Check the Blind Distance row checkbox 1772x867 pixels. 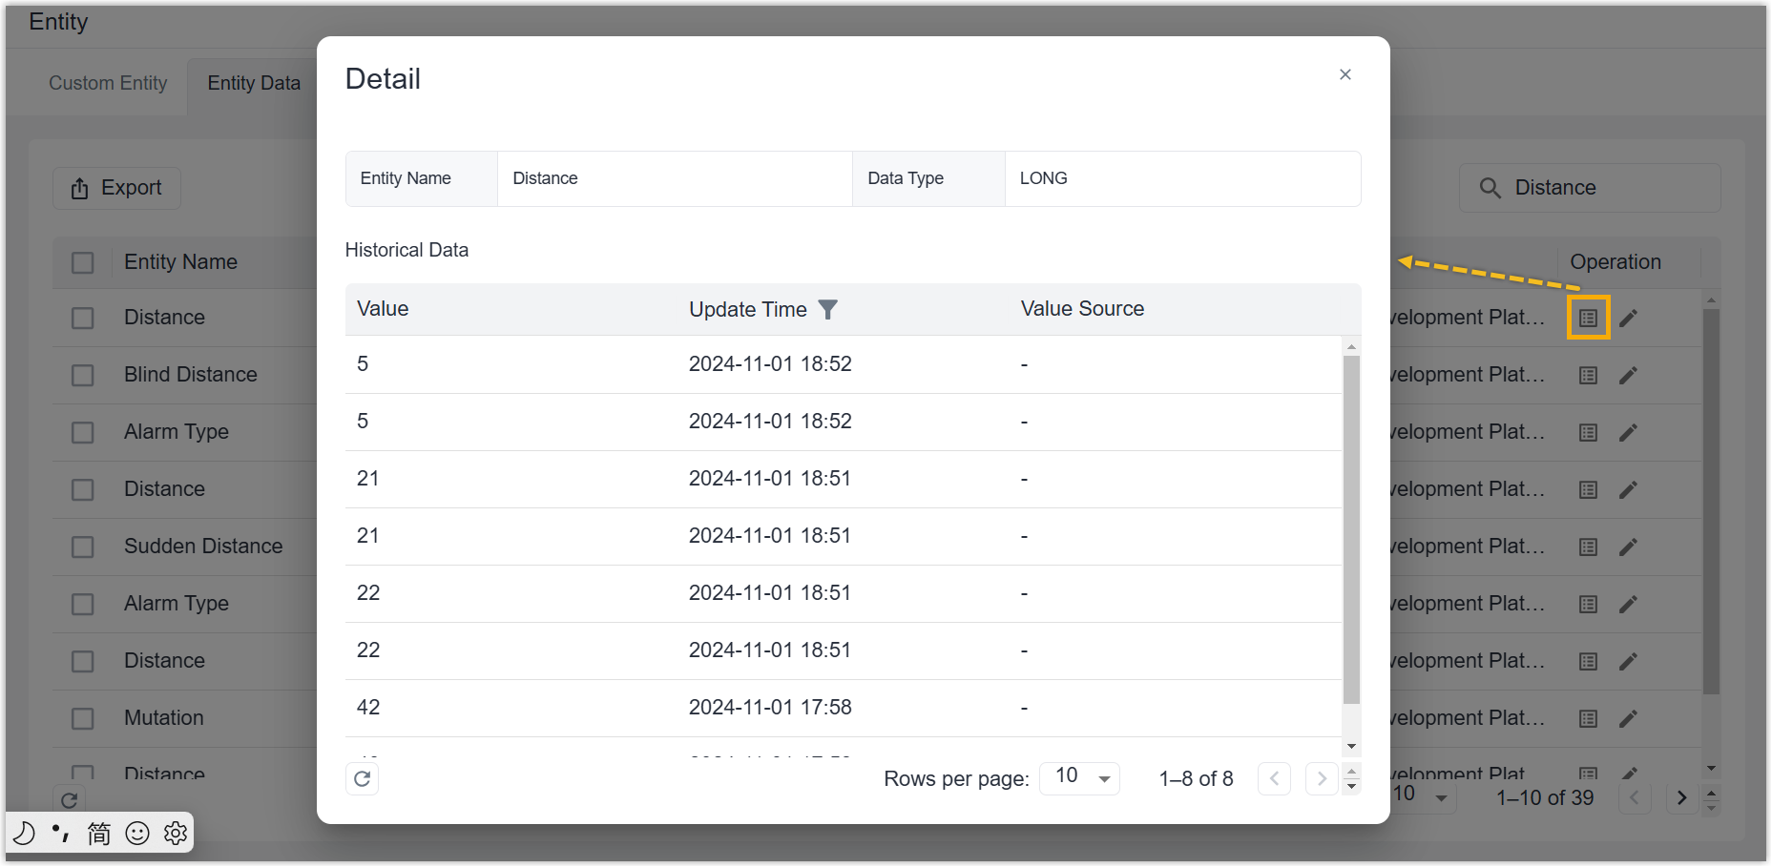tap(83, 375)
